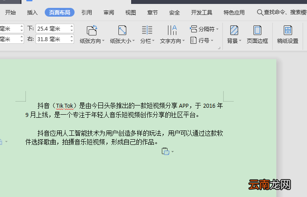Click the text 拍摄音乐短视频

pos(83,142)
